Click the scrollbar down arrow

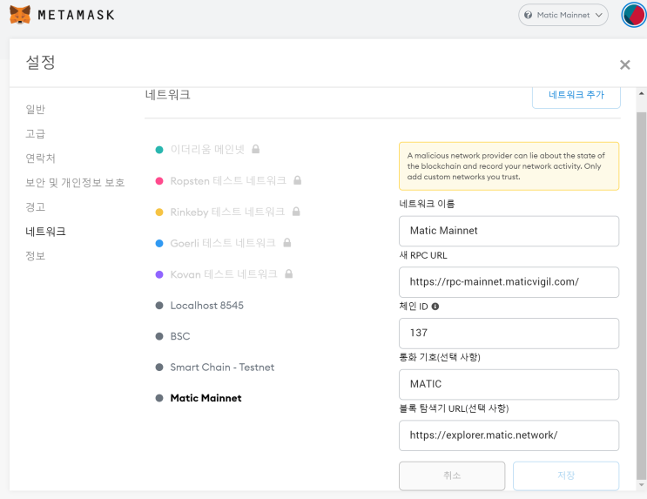[641, 485]
